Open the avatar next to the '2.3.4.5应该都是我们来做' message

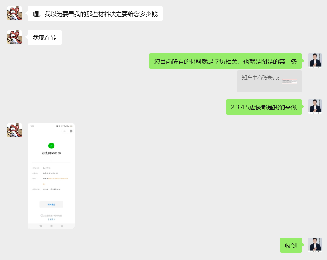pos(315,106)
